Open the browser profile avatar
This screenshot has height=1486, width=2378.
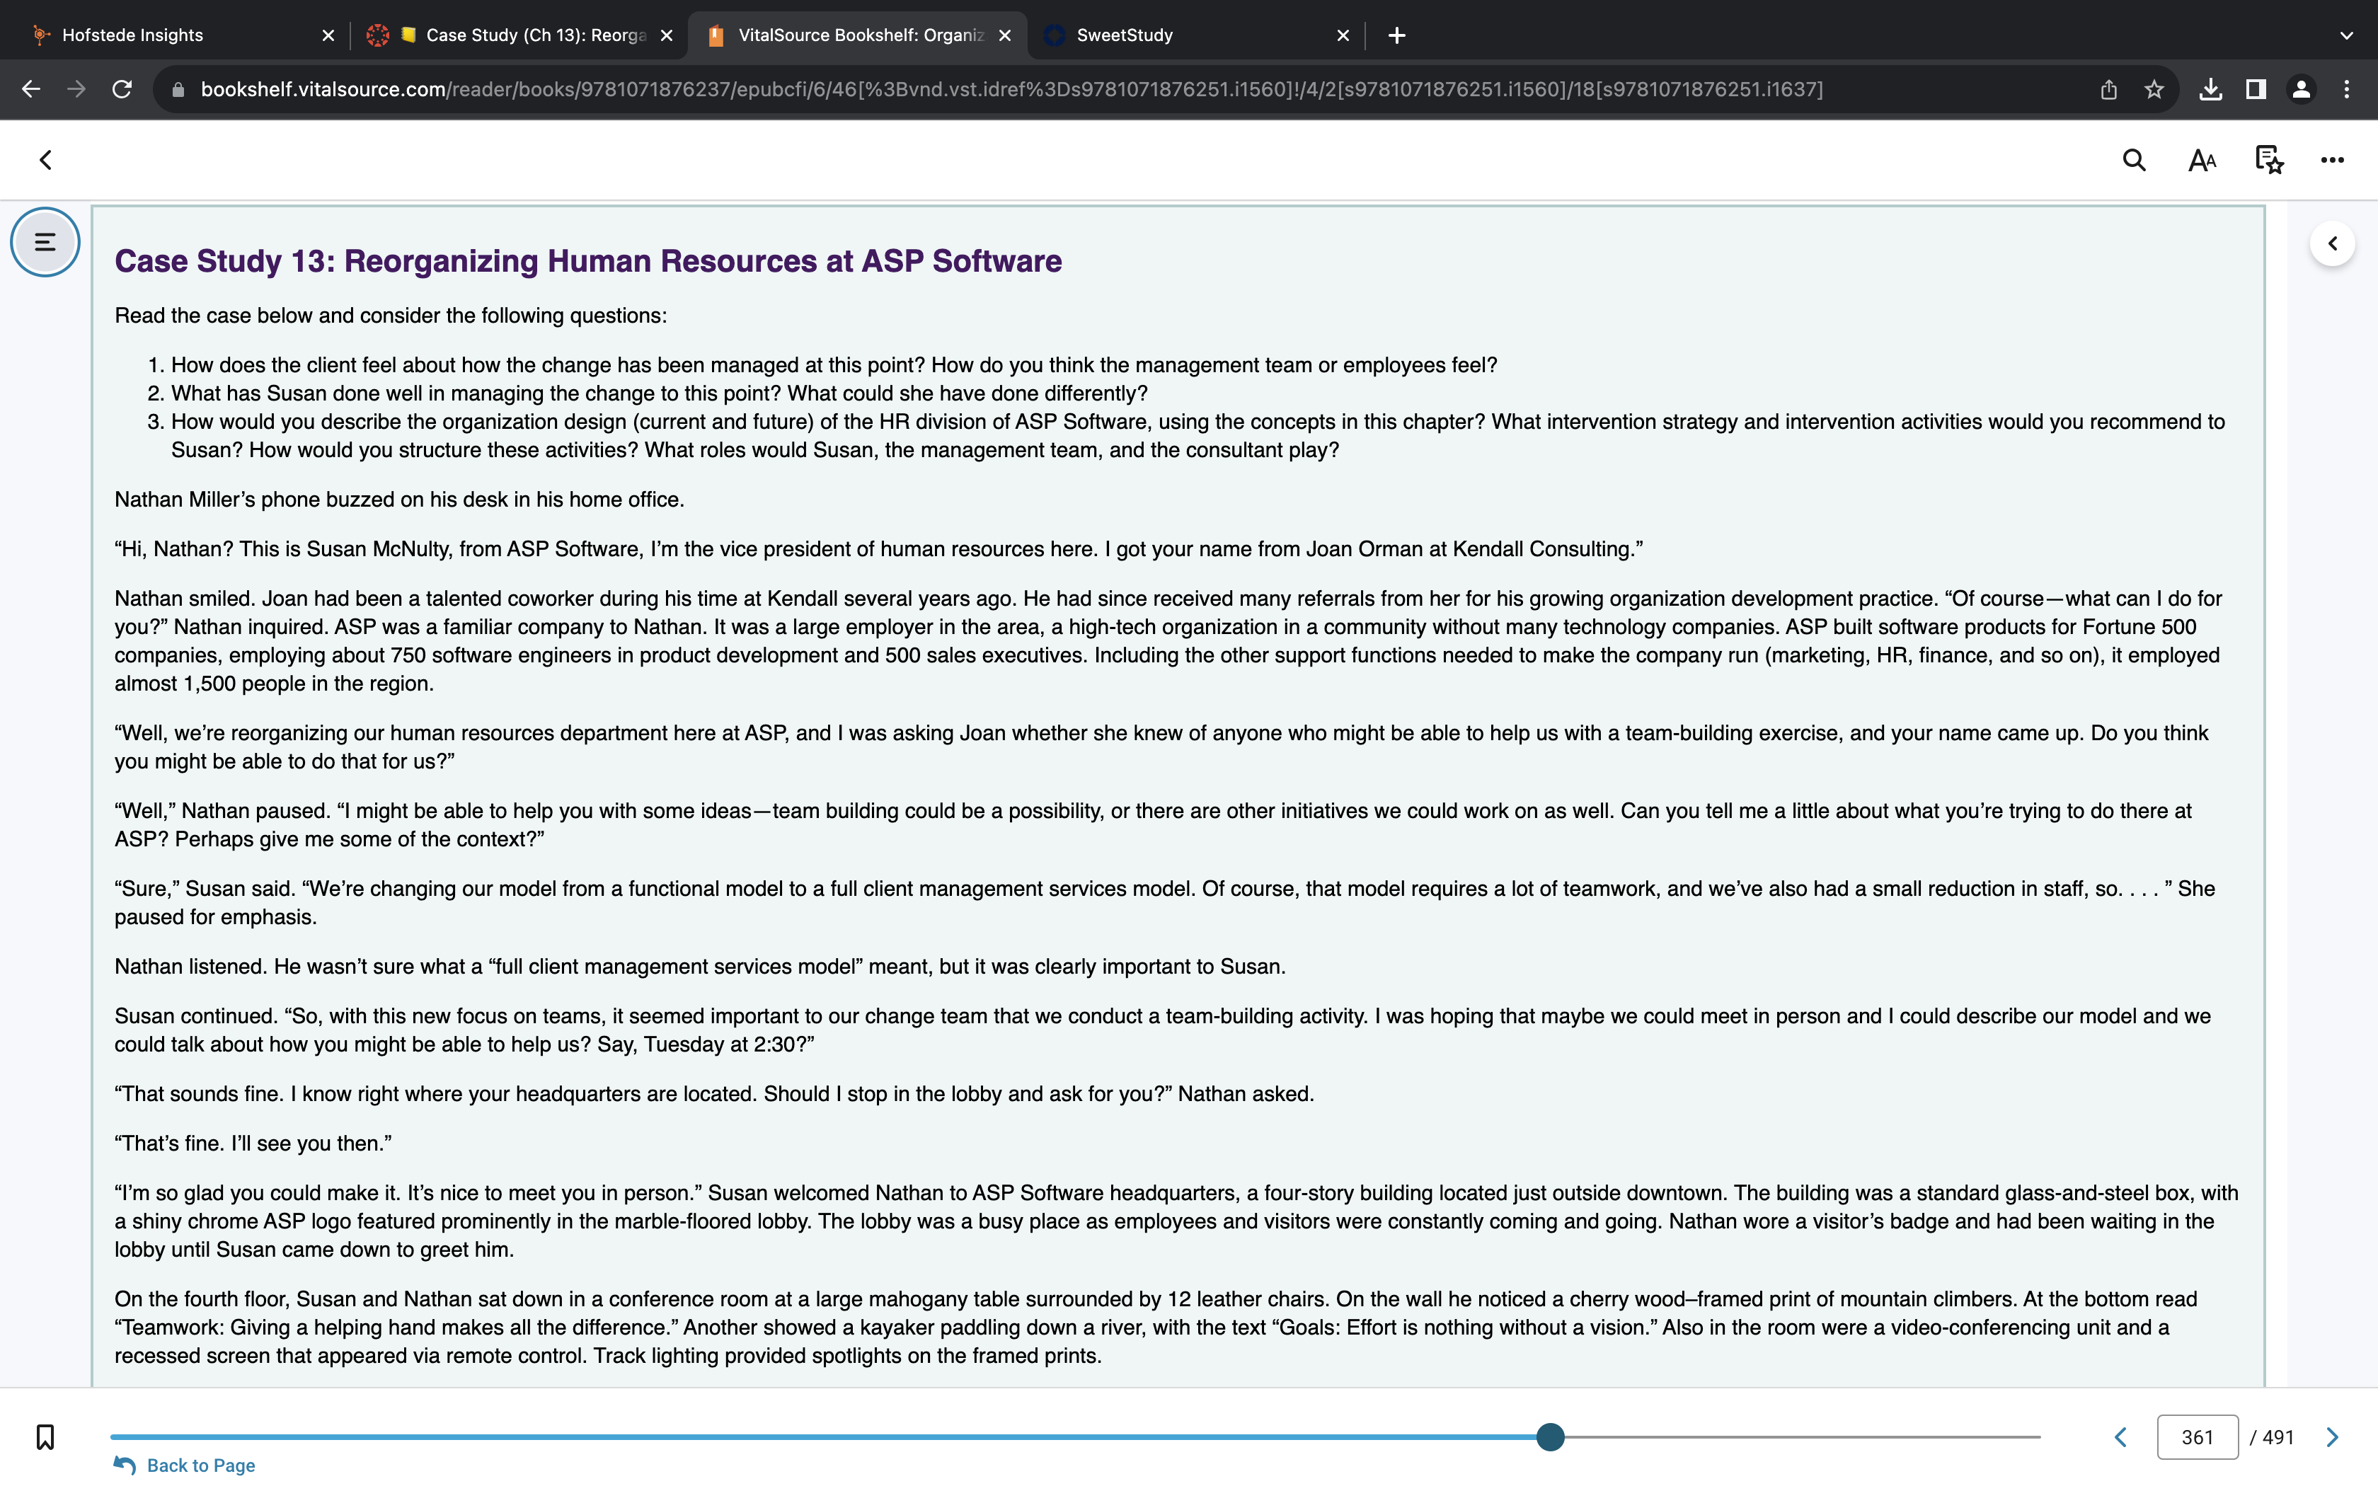pyautogui.click(x=2302, y=89)
